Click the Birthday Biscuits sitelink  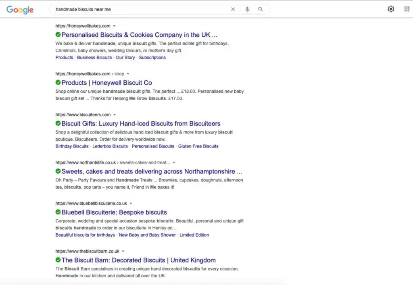[72, 146]
